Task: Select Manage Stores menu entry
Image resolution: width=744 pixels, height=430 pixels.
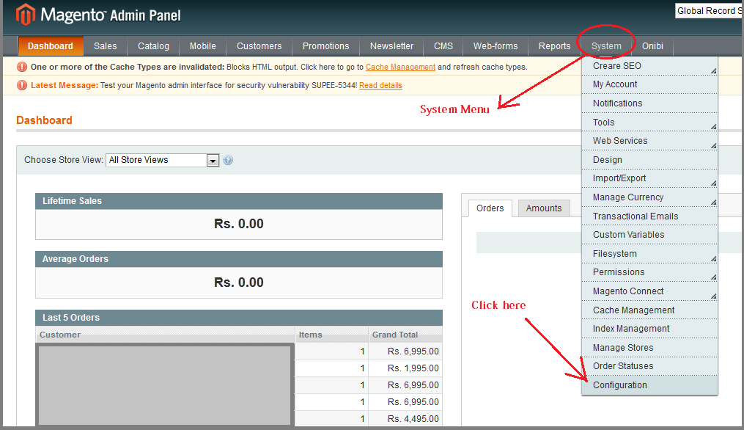Action: click(649, 348)
